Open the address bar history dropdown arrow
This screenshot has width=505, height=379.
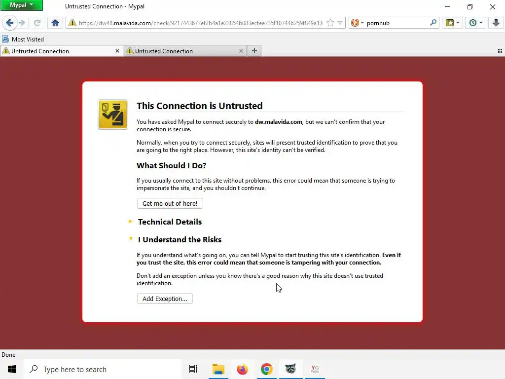[x=340, y=23]
